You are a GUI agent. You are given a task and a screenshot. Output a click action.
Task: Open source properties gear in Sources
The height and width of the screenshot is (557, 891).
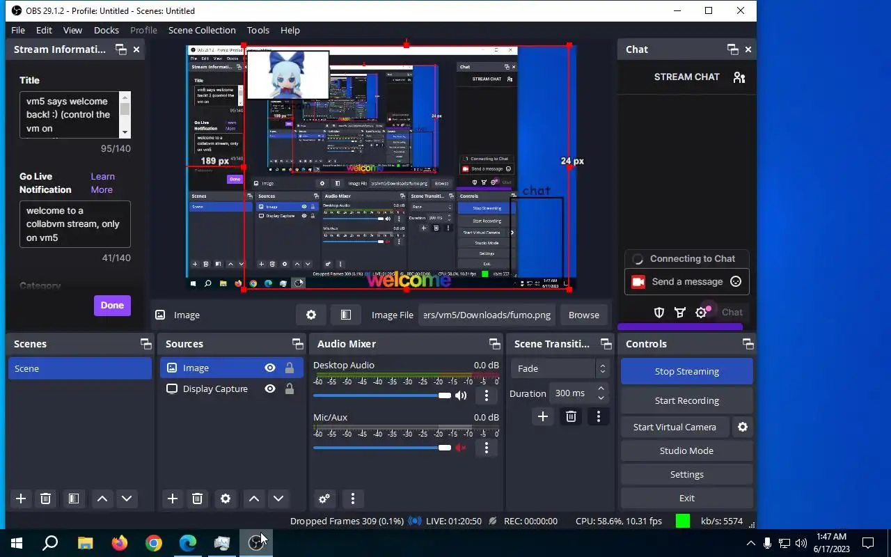[x=225, y=499]
